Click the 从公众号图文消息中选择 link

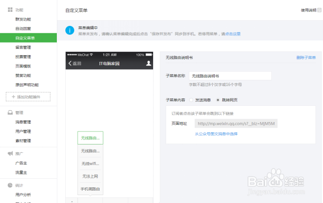216,134
